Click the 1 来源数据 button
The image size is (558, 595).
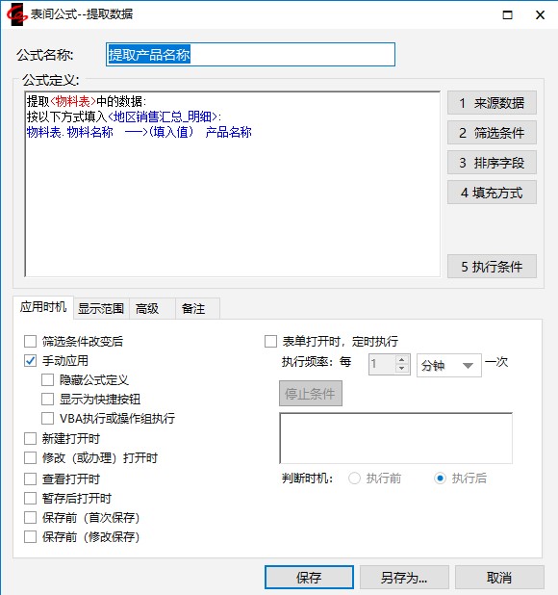(x=492, y=103)
